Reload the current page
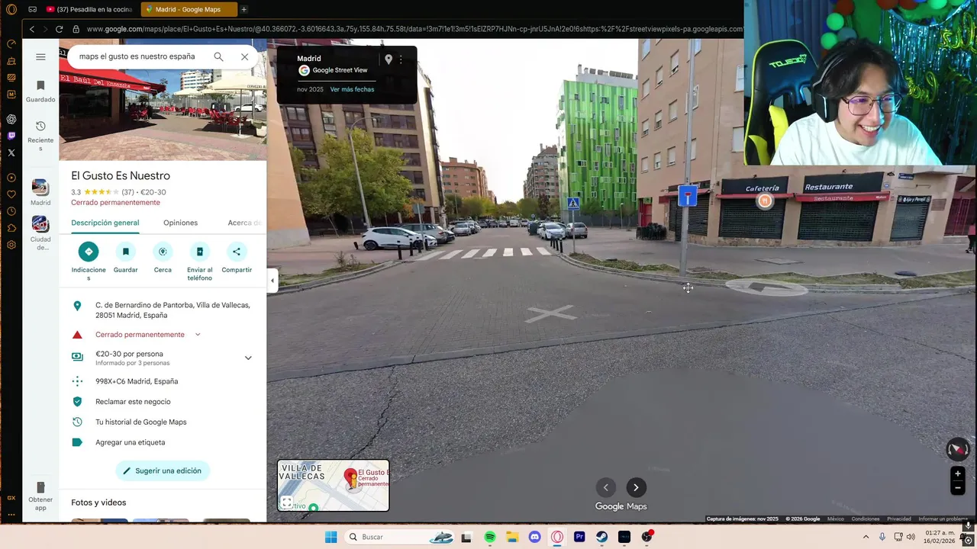This screenshot has width=977, height=549. pos(59,29)
